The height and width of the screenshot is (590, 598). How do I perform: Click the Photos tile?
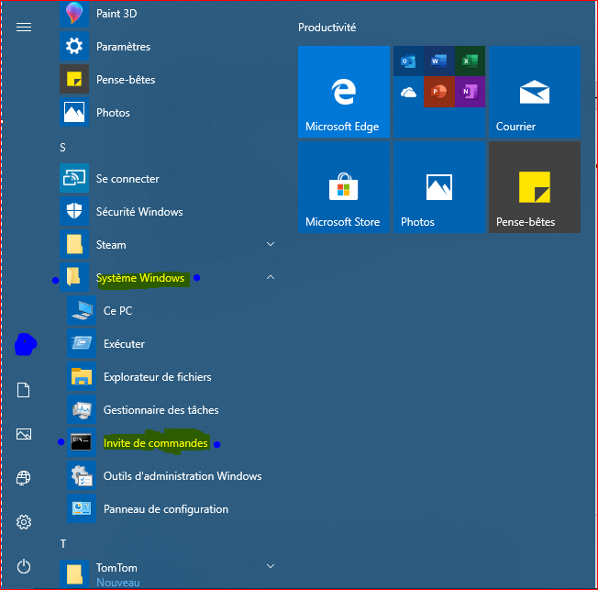coord(439,187)
